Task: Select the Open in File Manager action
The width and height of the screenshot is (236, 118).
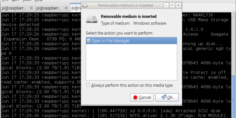Action: 110,41
